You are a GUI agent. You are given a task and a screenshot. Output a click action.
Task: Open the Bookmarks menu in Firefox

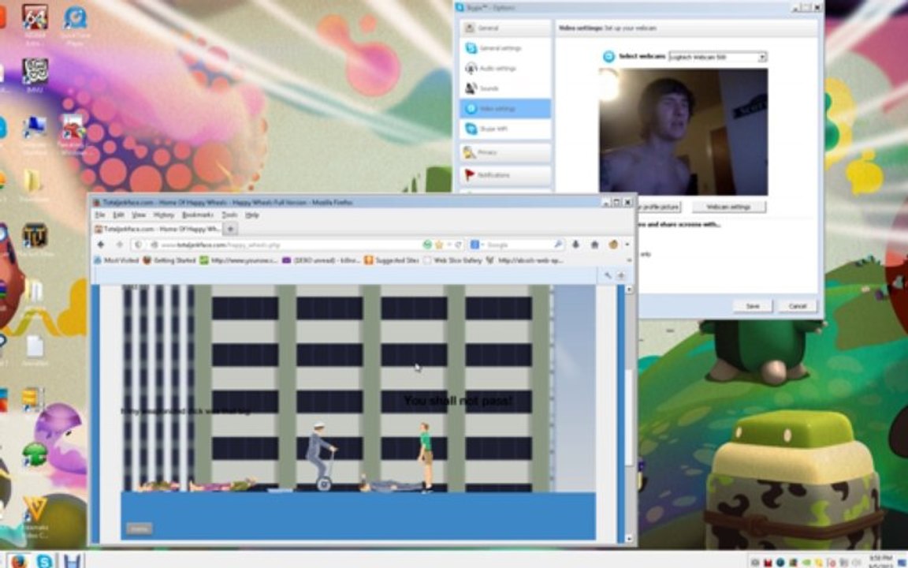click(x=198, y=215)
